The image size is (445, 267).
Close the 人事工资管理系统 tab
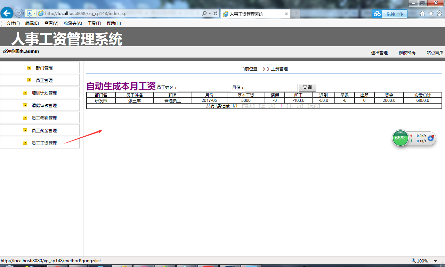point(286,14)
